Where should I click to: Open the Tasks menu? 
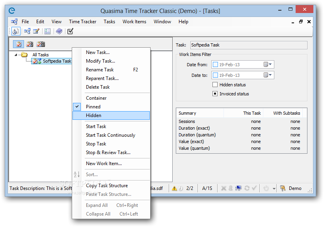pos(109,22)
